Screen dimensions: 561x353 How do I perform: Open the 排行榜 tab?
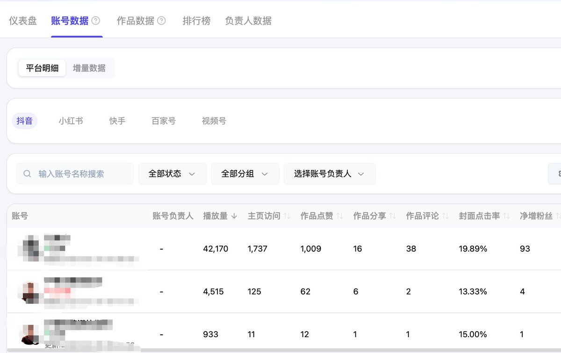point(196,21)
